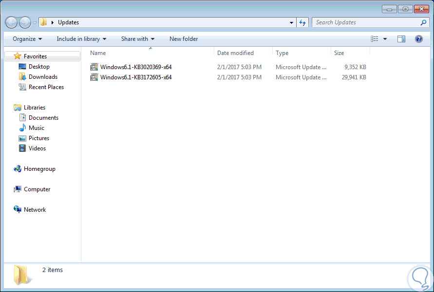This screenshot has width=434, height=292.
Task: Open Downloads under Favorites
Action: 43,76
